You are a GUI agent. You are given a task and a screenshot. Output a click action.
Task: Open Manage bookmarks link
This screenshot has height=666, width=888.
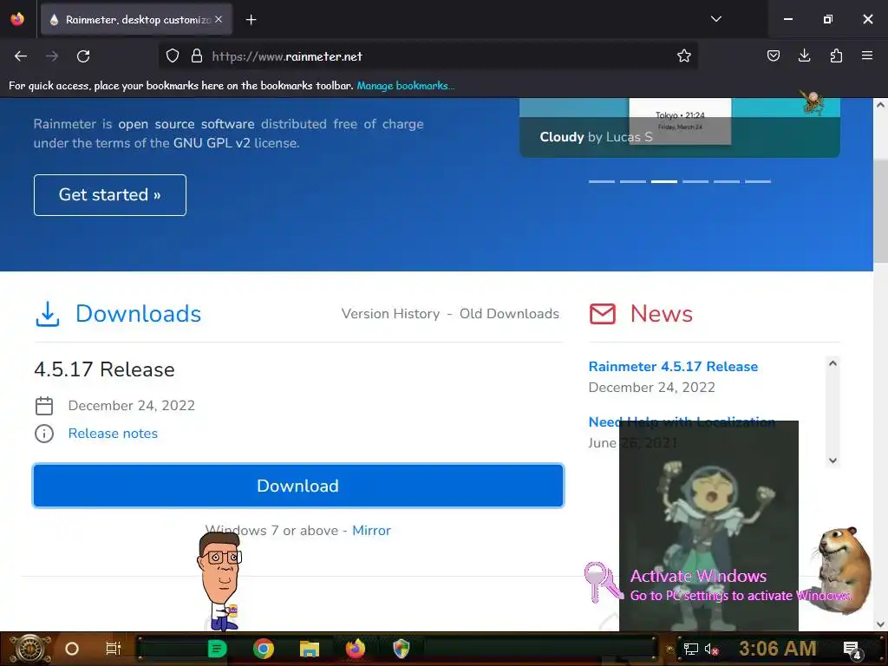click(406, 86)
